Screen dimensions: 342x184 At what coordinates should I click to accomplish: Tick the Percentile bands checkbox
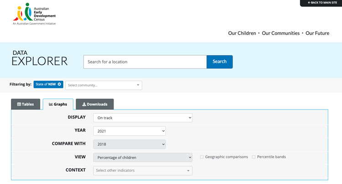click(254, 157)
